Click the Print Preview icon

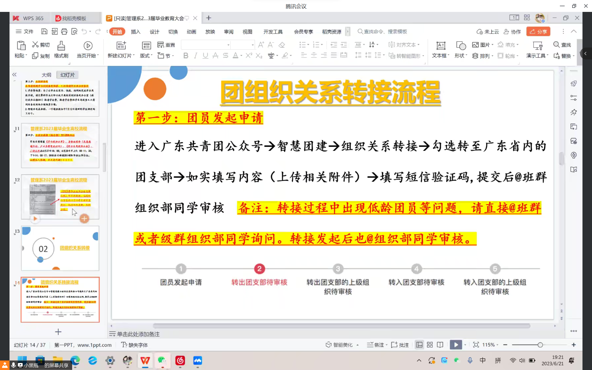(75, 32)
